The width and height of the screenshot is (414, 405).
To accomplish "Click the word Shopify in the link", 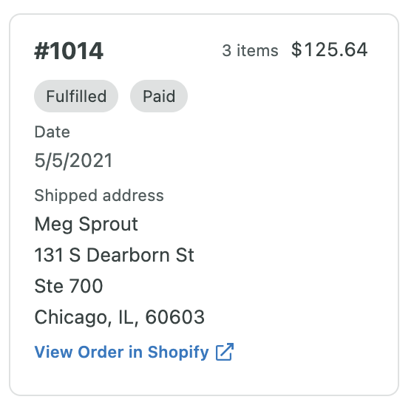I will click(x=178, y=353).
